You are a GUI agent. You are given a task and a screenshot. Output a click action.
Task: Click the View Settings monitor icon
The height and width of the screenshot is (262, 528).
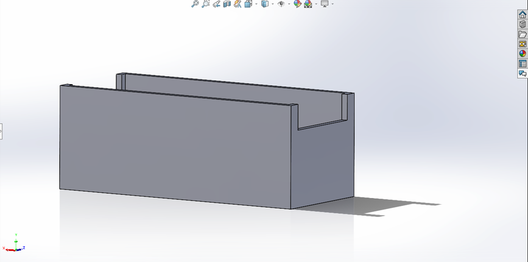(x=325, y=4)
